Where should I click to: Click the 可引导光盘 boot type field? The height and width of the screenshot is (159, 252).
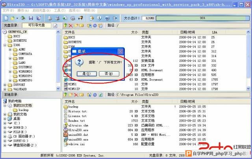(37, 25)
